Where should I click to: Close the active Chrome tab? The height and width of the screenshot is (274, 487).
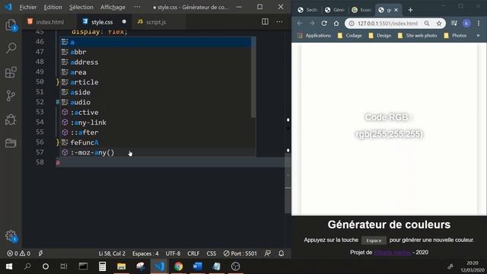396,10
